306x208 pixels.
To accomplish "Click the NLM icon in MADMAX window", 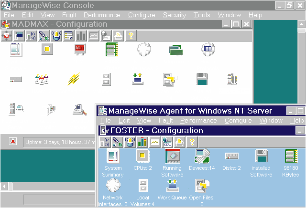I will click(80, 49).
